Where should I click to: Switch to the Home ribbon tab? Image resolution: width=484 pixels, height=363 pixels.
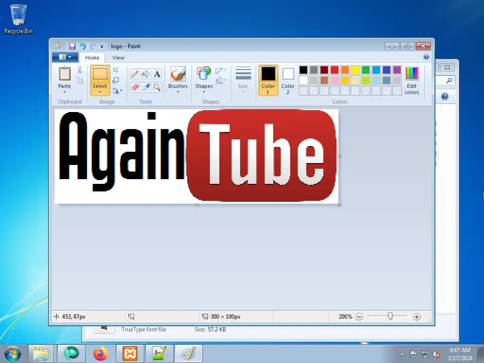click(92, 58)
